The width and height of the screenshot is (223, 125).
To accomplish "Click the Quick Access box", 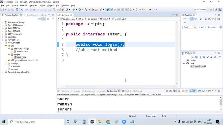I will (x=200, y=9).
